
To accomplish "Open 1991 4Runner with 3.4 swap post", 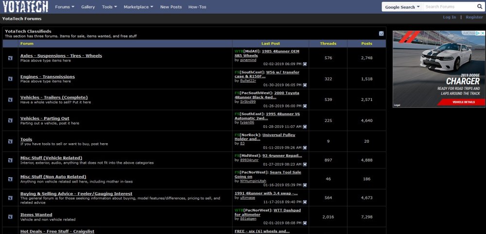I will click(x=266, y=193).
